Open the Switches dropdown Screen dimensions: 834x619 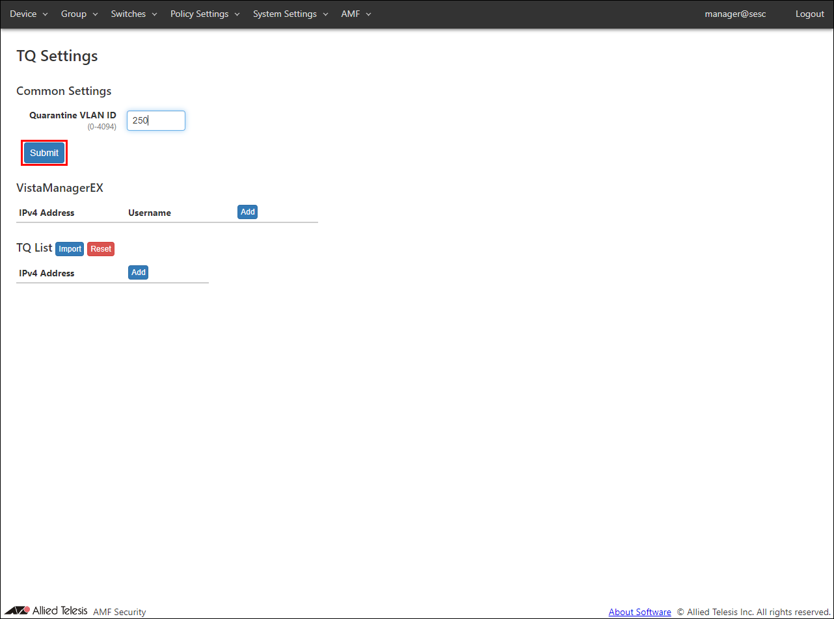134,14
